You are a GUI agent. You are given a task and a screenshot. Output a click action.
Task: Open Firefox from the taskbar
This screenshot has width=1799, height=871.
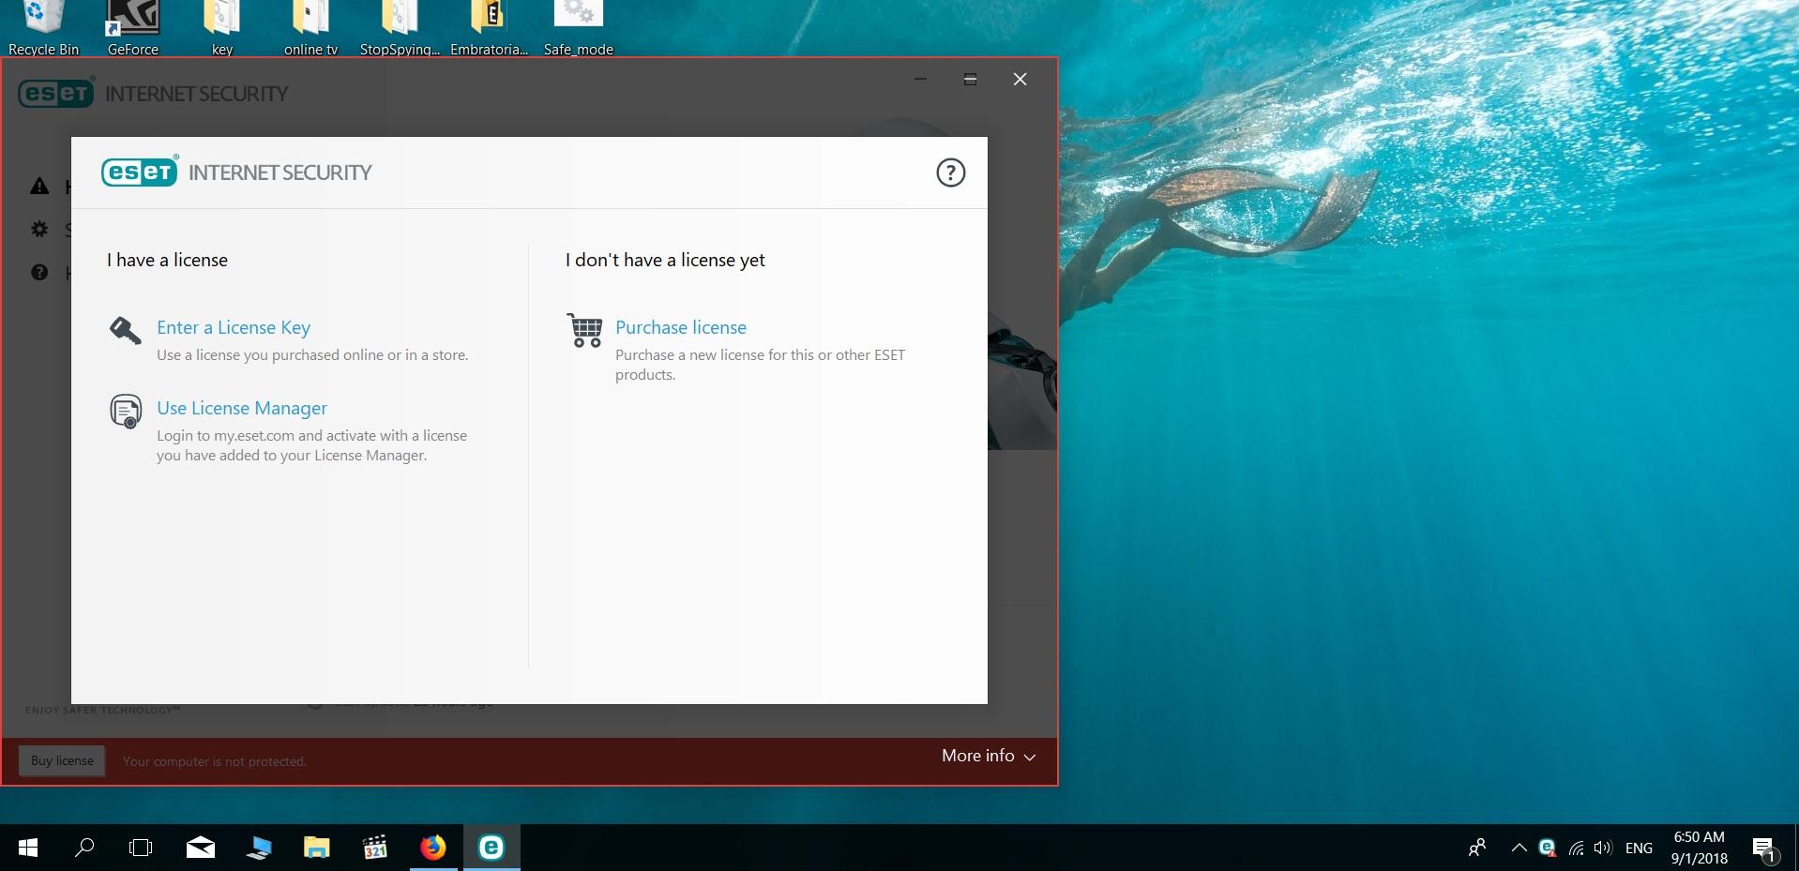pyautogui.click(x=432, y=848)
